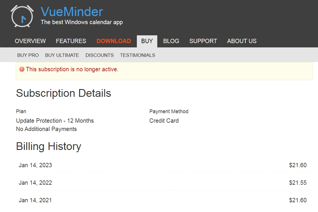318x212 pixels.
Task: Click the tagline 'The best Windows calendar app'
Action: pyautogui.click(x=82, y=22)
